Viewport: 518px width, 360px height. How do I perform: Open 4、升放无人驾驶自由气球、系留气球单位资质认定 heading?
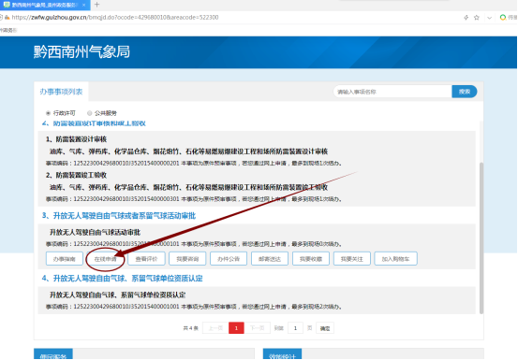pyautogui.click(x=122, y=279)
